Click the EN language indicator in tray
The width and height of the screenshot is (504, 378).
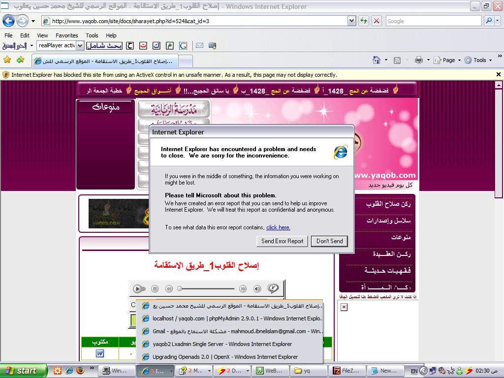(x=414, y=371)
